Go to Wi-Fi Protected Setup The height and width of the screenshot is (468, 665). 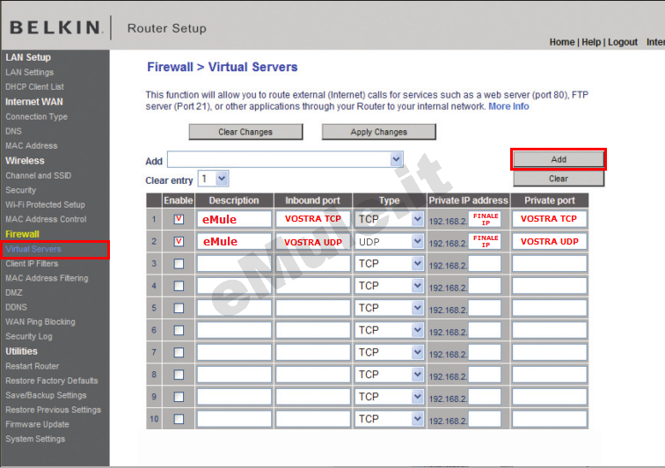(46, 204)
